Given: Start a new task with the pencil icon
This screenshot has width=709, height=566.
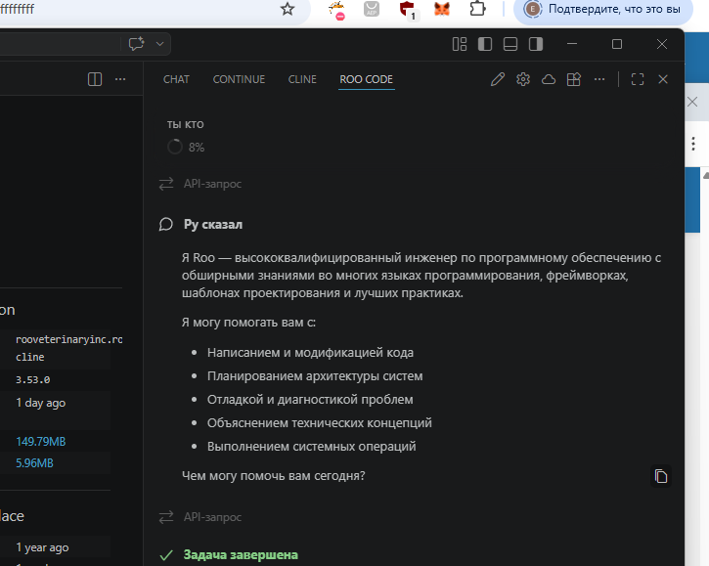Looking at the screenshot, I should [x=498, y=79].
